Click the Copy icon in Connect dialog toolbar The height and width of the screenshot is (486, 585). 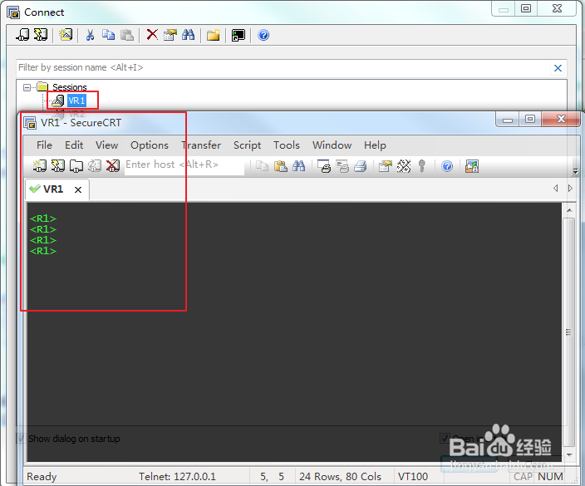pyautogui.click(x=108, y=35)
